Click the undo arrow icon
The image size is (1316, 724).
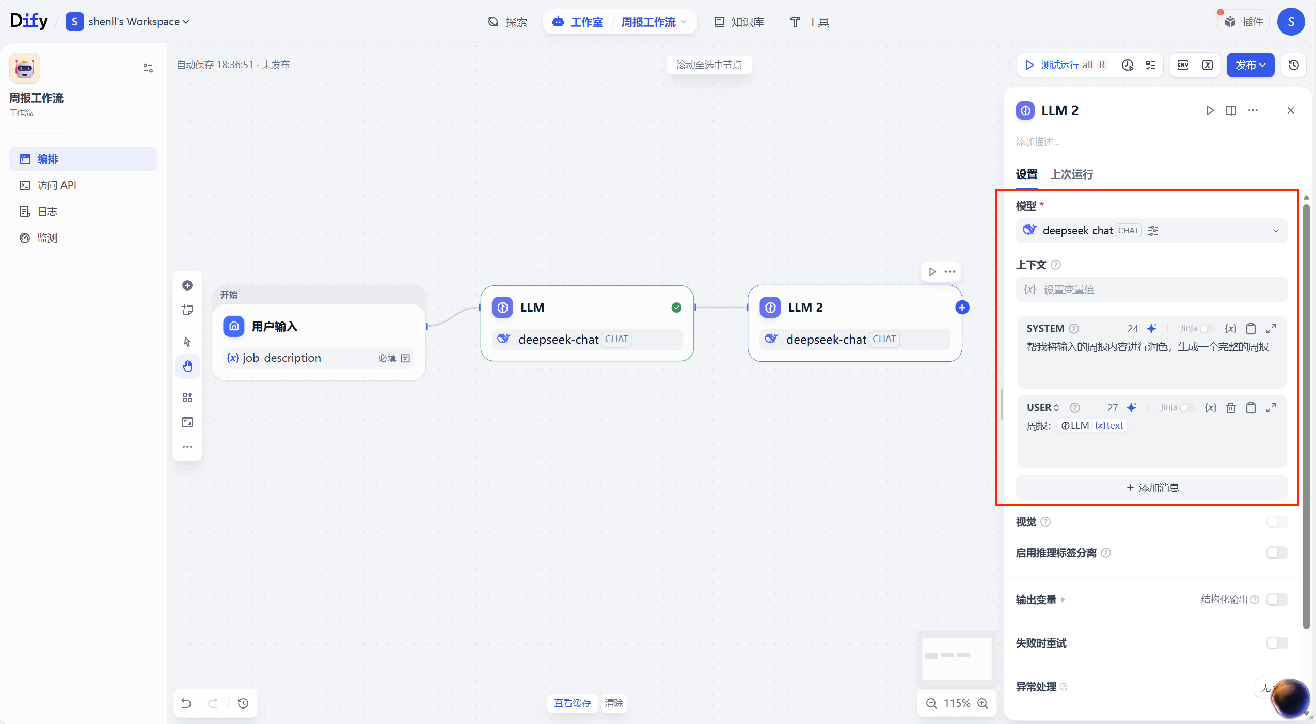click(x=186, y=703)
